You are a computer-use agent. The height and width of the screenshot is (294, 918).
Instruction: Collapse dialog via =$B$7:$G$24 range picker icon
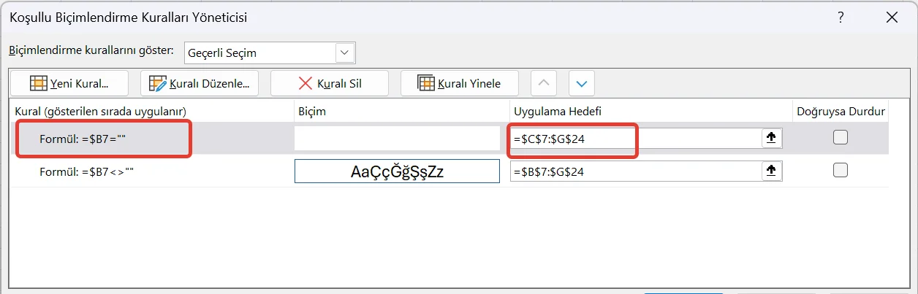coord(771,171)
